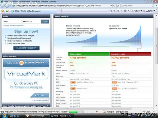The width and height of the screenshot is (158, 118).
Task: Switch to 3DMarkVantage taskbar window
Action: pyautogui.click(x=37, y=116)
